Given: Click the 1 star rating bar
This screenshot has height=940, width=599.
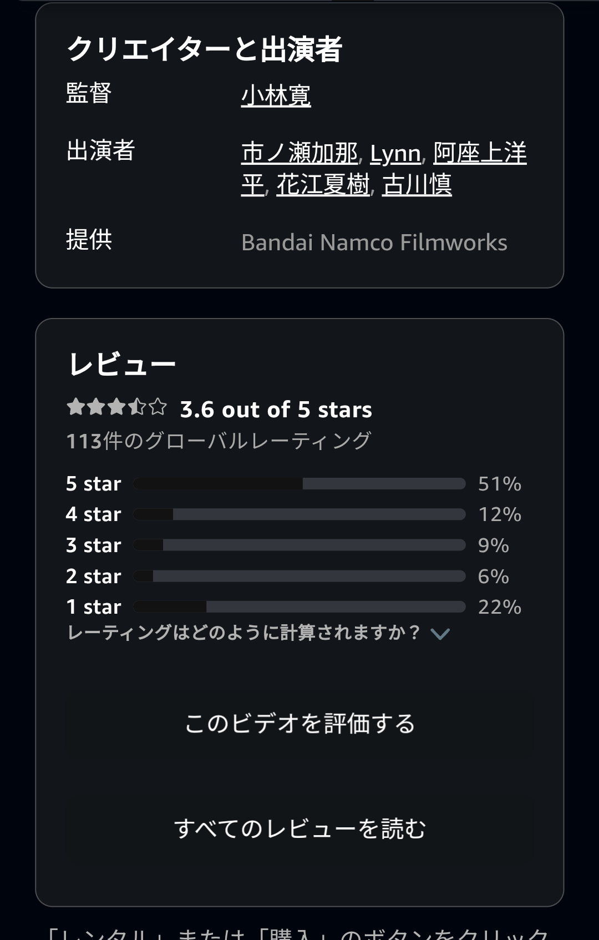Looking at the screenshot, I should 299,607.
